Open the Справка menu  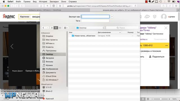tap(73, 1)
